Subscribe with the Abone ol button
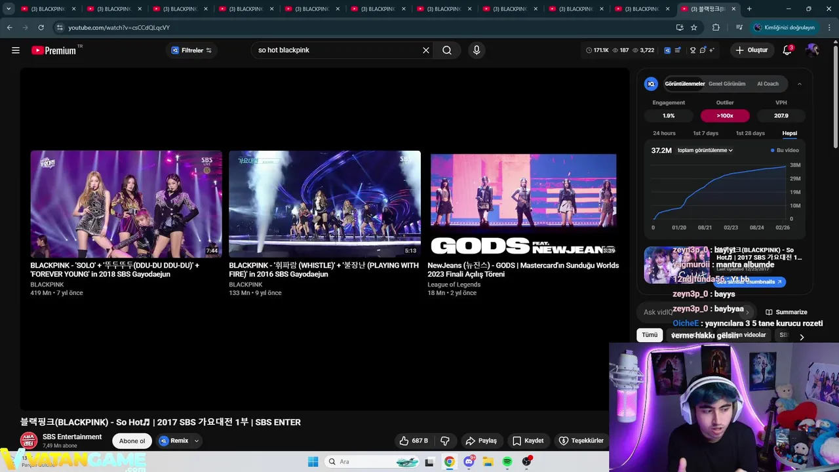 (132, 441)
